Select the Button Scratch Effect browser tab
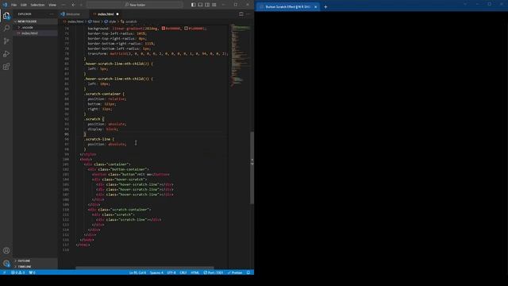The width and height of the screenshot is (508, 286). pos(287,7)
